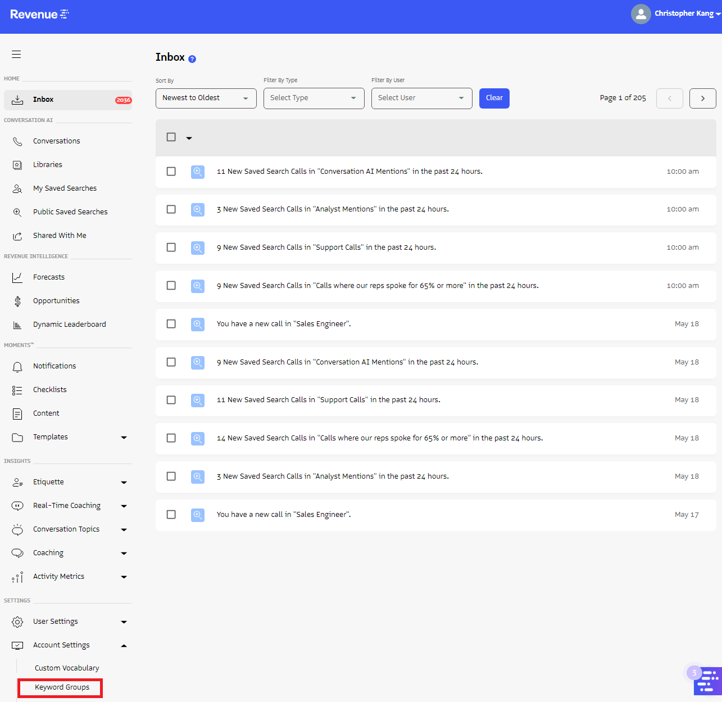Select the Dynamic Leaderboard icon
This screenshot has height=702, width=722.
tap(17, 324)
